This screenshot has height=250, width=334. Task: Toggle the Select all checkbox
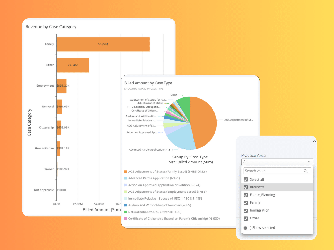246,179
